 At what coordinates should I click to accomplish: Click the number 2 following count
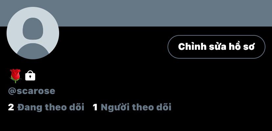11,107
